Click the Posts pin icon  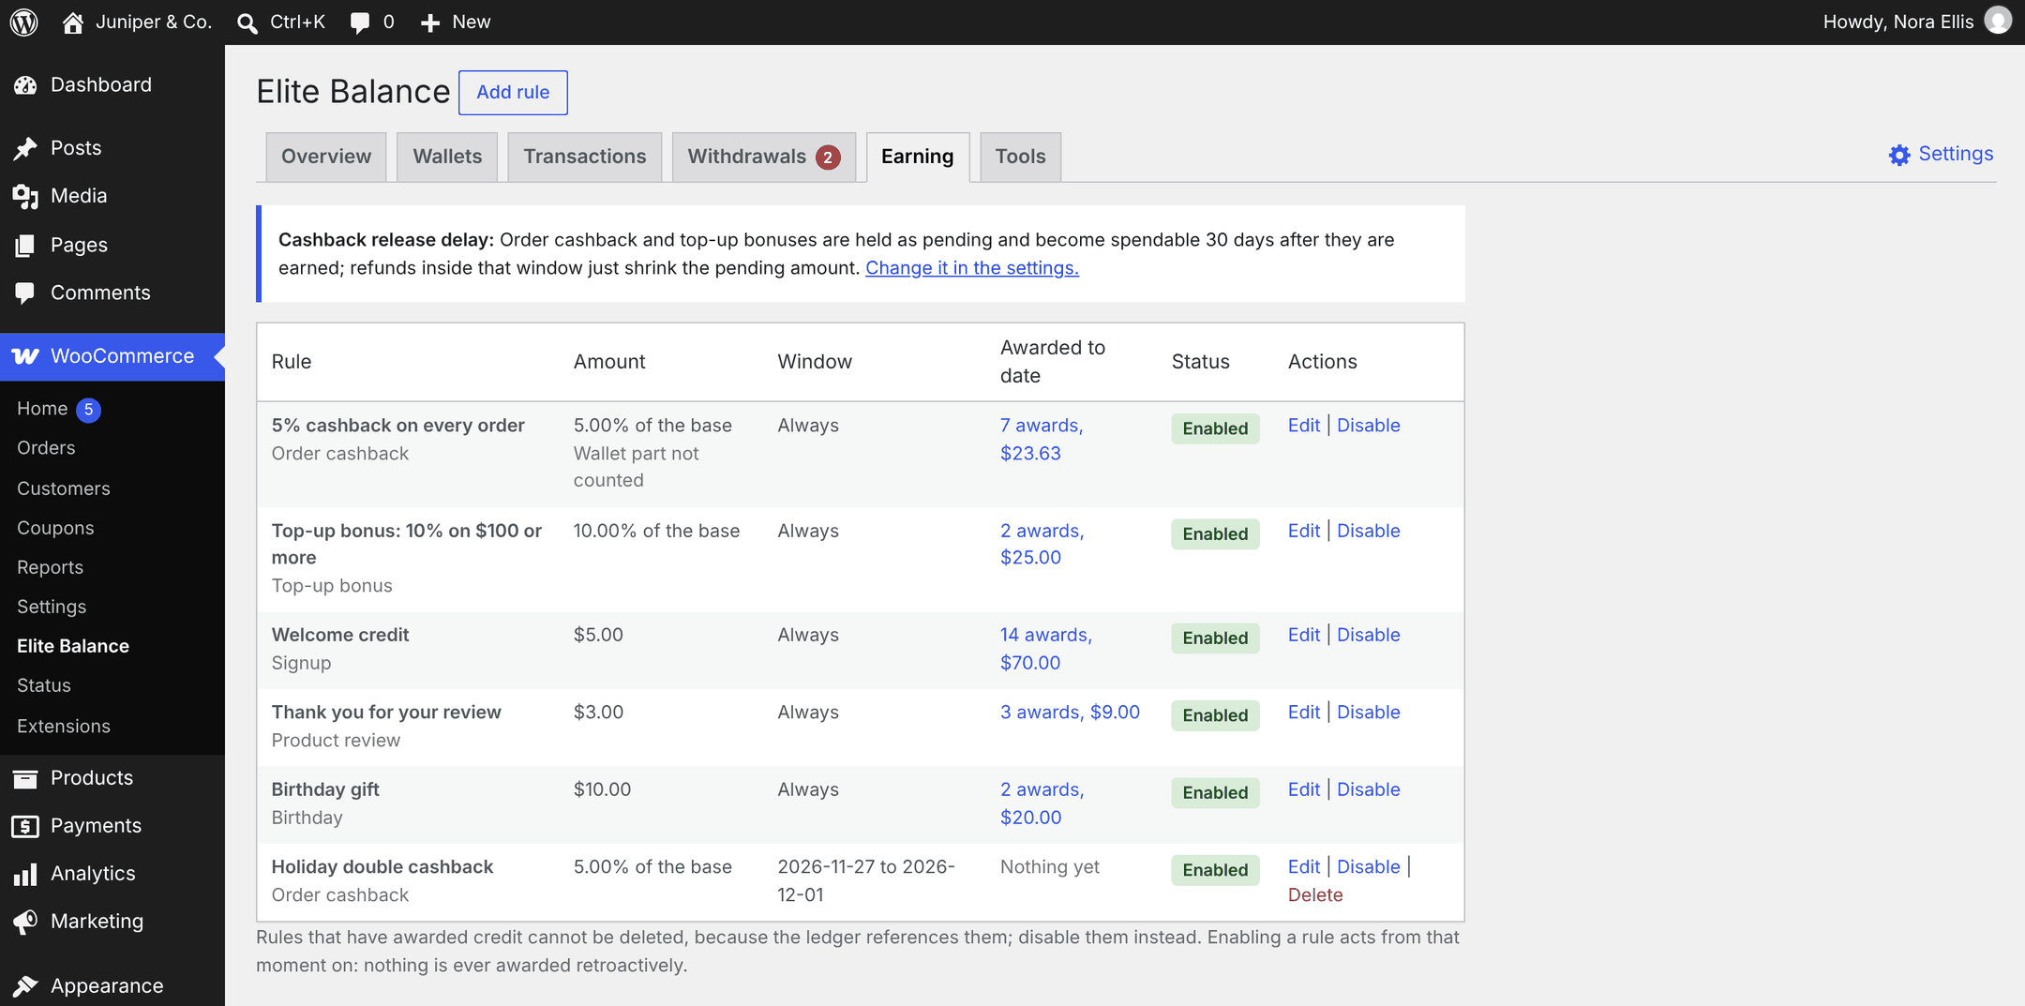click(x=25, y=148)
